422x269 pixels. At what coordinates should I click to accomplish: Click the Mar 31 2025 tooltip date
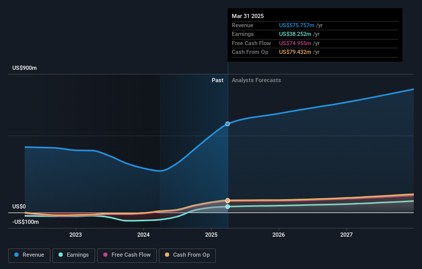248,16
